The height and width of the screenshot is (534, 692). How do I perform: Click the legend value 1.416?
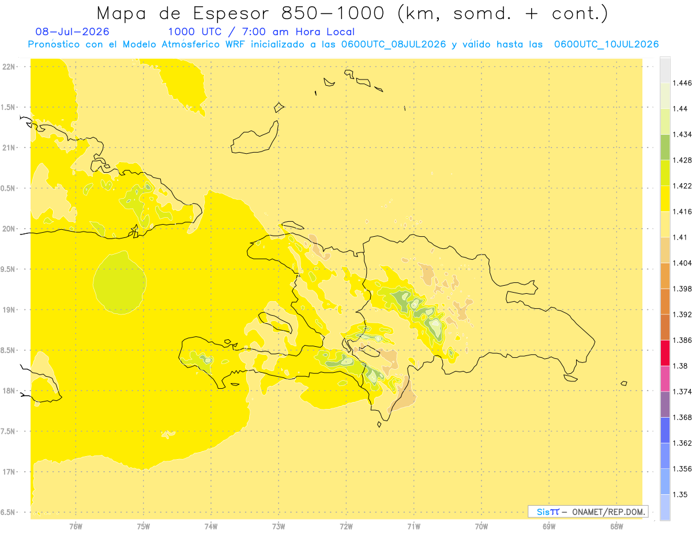tap(683, 211)
